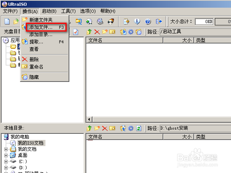This screenshot has width=231, height=173.
Task: Choose 隐藏 menu entry
Action: click(x=45, y=77)
